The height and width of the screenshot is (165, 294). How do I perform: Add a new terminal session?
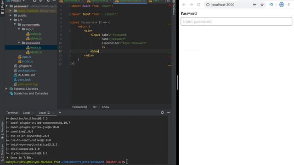click(x=60, y=112)
